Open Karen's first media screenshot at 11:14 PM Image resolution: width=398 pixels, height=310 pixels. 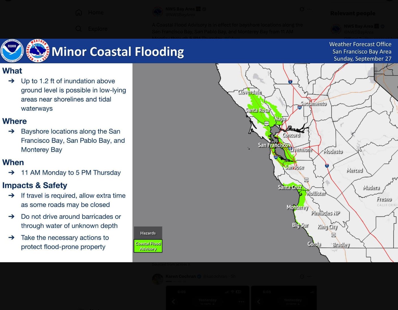tap(207, 298)
